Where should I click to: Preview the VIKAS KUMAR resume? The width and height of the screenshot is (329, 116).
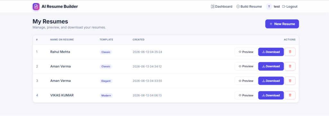click(x=246, y=95)
